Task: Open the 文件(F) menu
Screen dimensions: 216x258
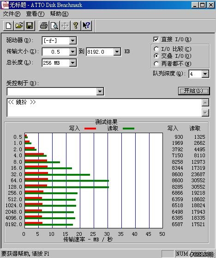Action: point(12,14)
